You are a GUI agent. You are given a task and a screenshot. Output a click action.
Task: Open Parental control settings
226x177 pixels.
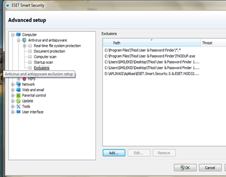pyautogui.click(x=34, y=95)
